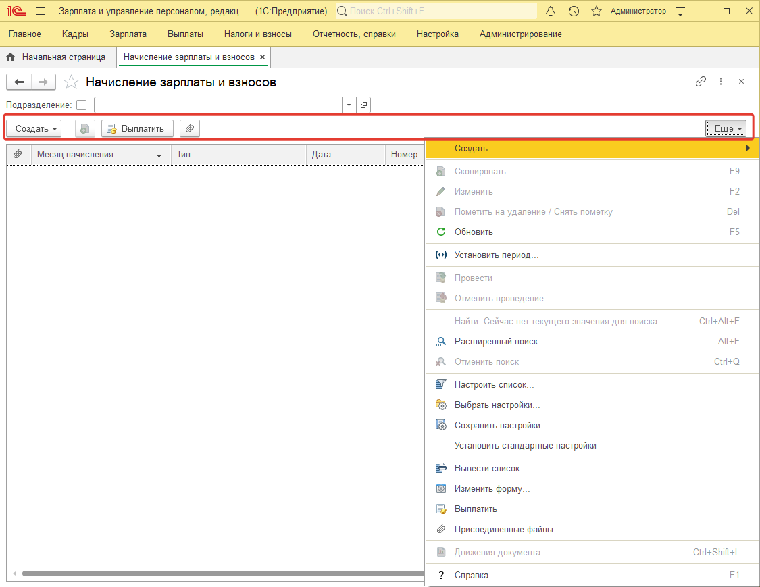Open favorites star in title bar
Screen dimensions: 760x587
coord(596,11)
